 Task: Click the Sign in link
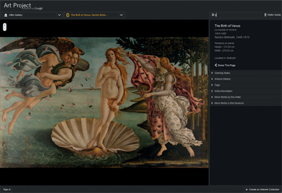pos(7,189)
